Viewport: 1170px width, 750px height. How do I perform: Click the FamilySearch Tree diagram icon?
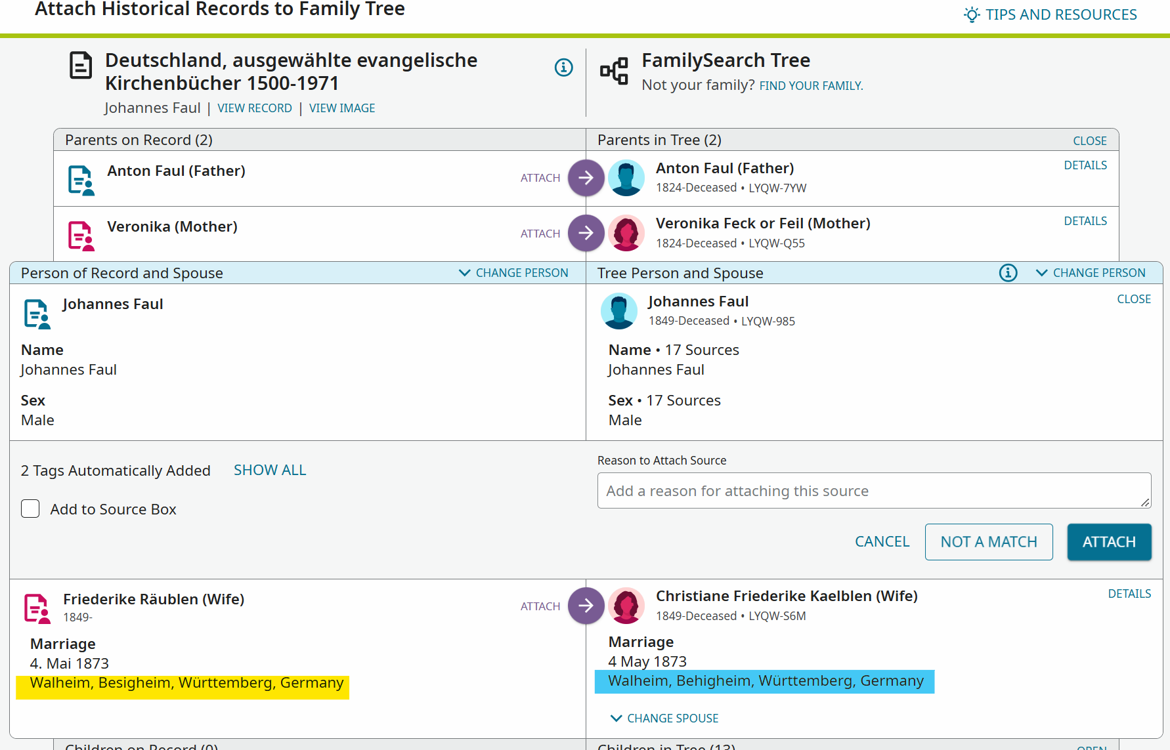[x=615, y=71]
